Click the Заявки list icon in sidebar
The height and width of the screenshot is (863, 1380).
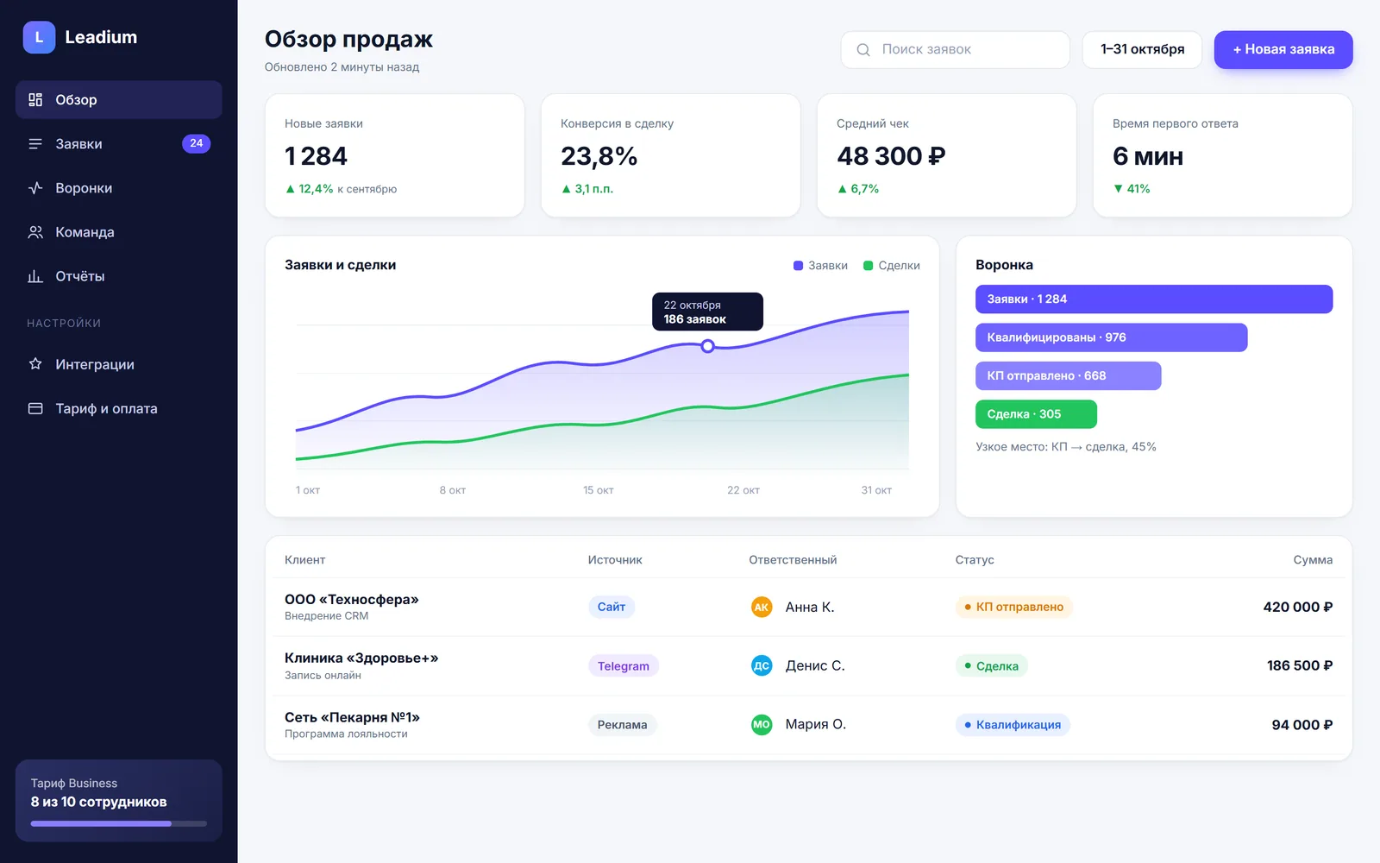coord(35,144)
